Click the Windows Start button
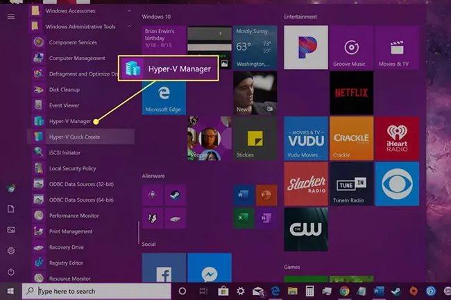The width and height of the screenshot is (451, 300). click(10, 291)
